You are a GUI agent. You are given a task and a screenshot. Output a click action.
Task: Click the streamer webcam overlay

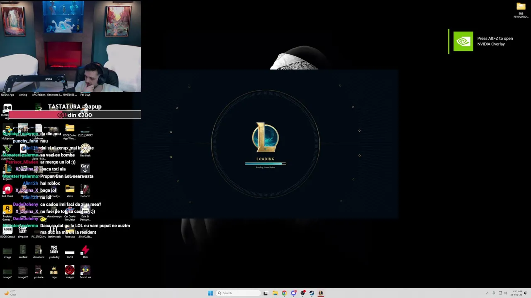pyautogui.click(x=71, y=46)
